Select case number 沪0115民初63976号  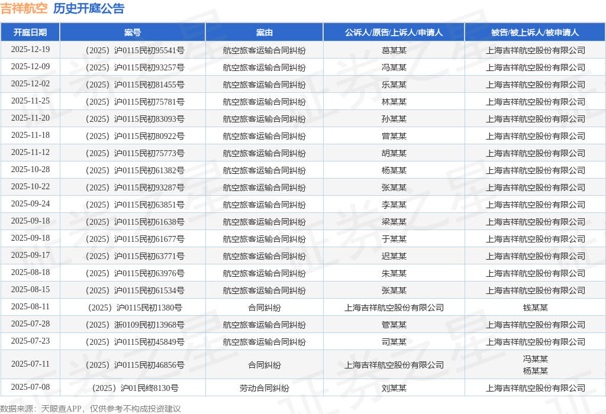pos(135,273)
